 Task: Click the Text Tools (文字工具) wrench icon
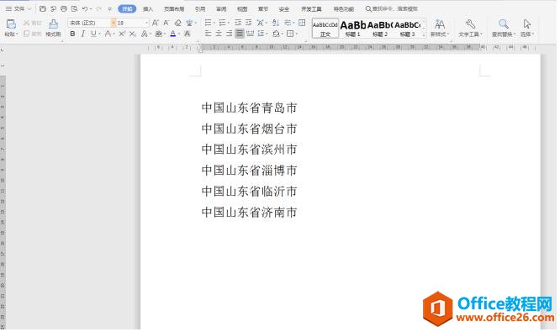click(x=470, y=24)
